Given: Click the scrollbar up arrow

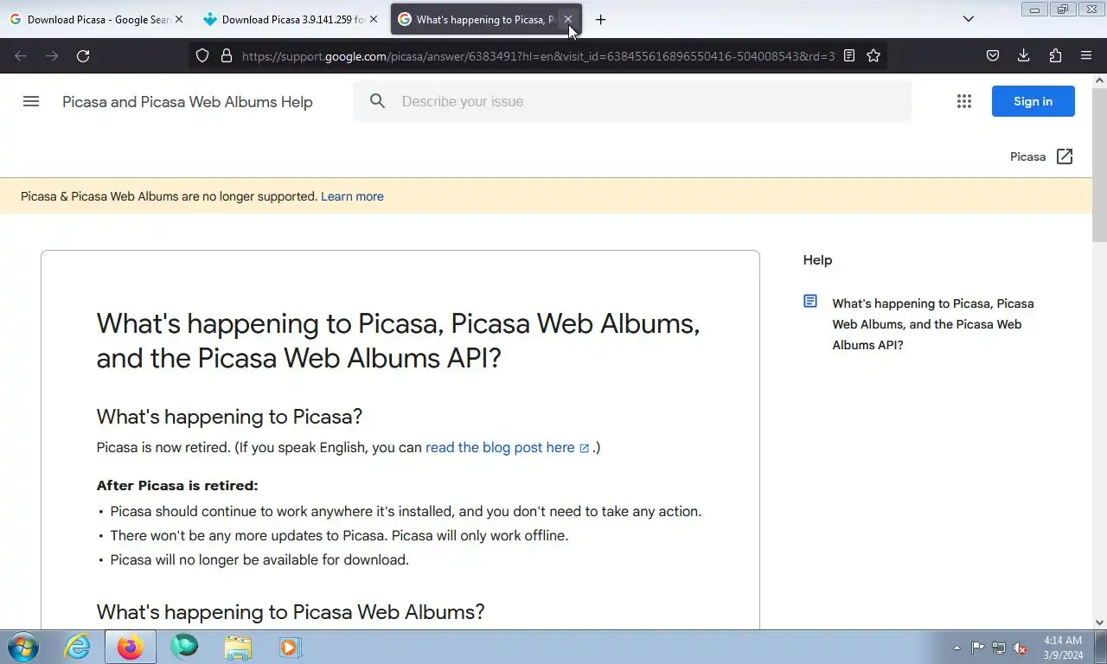Looking at the screenshot, I should (1100, 80).
